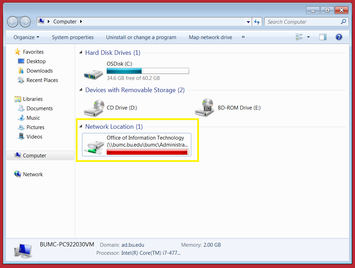
Task: Click the Intel(R) Core(TM) processor value
Action: (x=151, y=253)
